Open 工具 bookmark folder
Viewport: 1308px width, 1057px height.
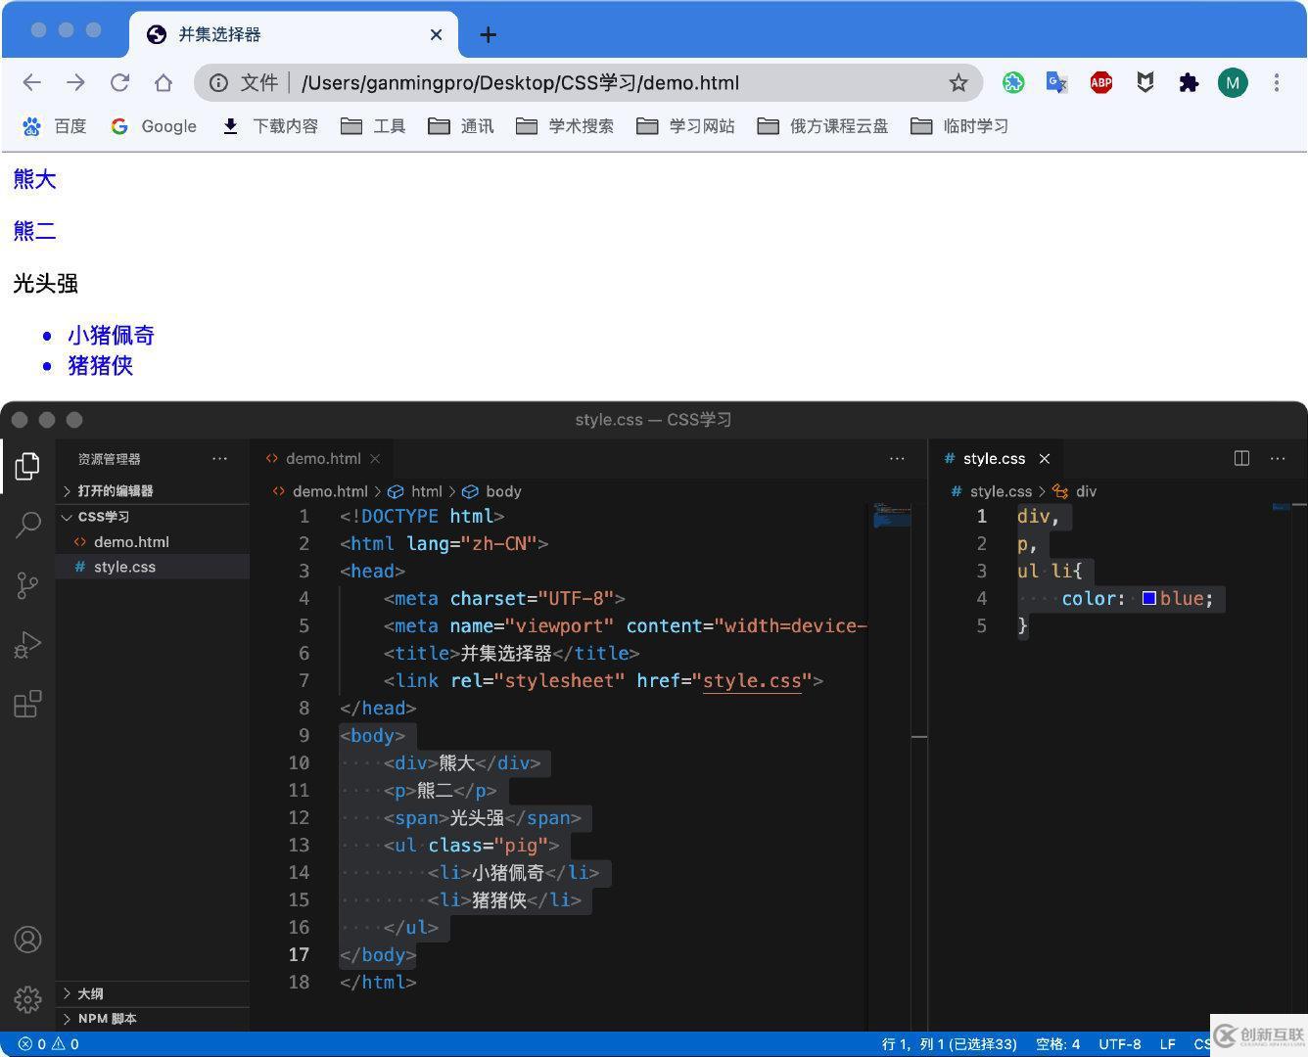tap(373, 126)
